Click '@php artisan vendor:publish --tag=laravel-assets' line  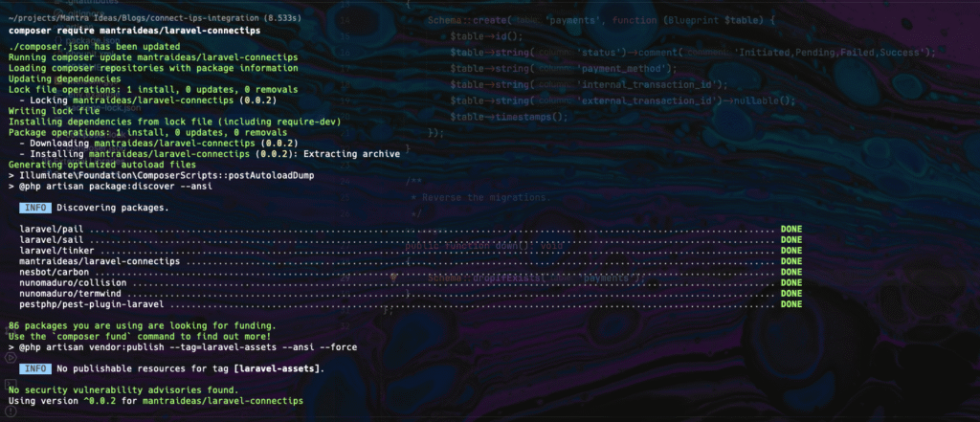(x=183, y=347)
